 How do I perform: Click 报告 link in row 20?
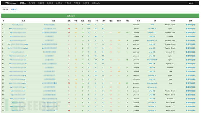click(194, 99)
